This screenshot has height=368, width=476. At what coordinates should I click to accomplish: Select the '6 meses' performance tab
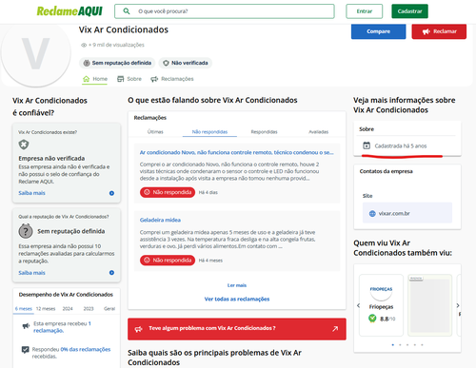24,309
